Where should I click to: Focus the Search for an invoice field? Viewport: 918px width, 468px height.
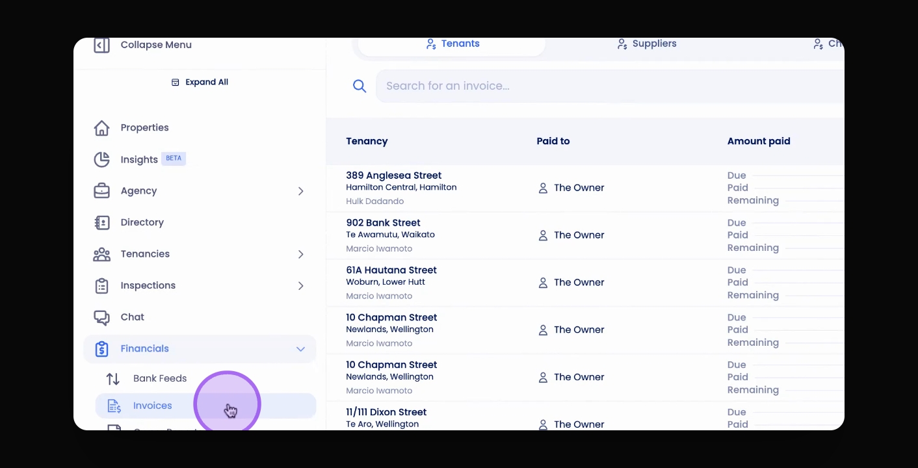pos(610,86)
